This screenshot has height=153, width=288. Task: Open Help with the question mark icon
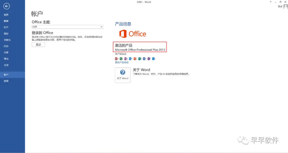(270, 2)
